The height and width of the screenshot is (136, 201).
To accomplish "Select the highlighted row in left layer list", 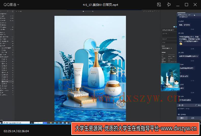I will click(x=7, y=81).
